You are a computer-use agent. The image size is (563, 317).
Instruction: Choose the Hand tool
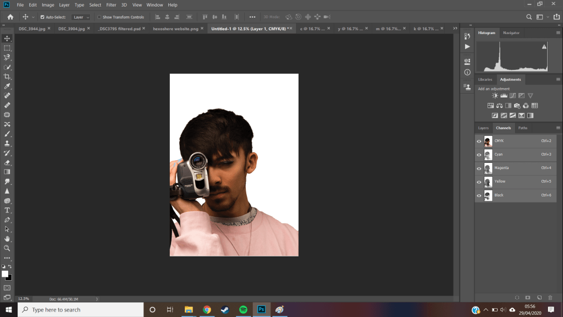7,239
